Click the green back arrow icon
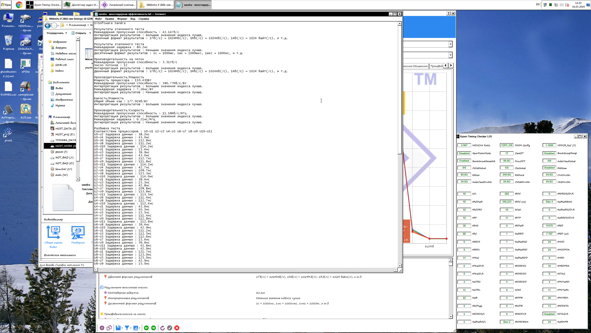591x333 pixels. tap(146, 328)
